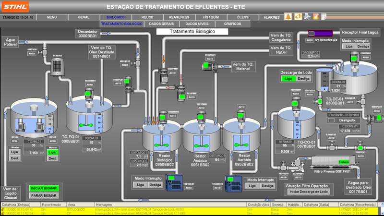This screenshot has height=216, width=384.
Task: Select the green valve below TQ-DE-01 level tank
Action: (x=319, y=101)
